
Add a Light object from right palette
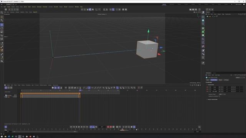pyautogui.click(x=203, y=58)
